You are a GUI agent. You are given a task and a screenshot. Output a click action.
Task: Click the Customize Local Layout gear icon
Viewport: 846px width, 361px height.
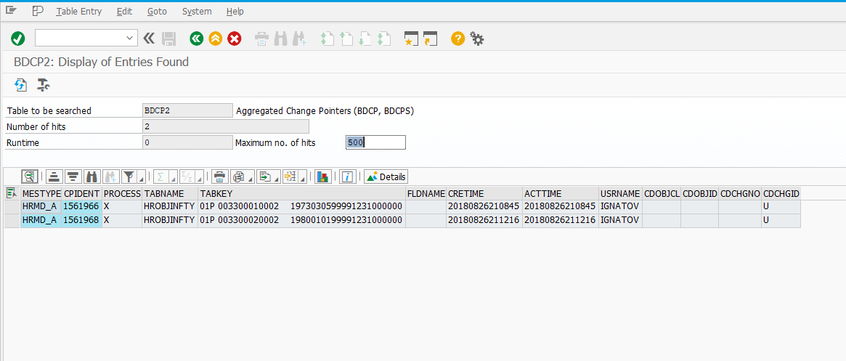tap(477, 38)
